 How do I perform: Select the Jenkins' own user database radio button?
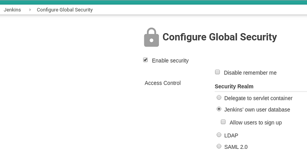219,109
